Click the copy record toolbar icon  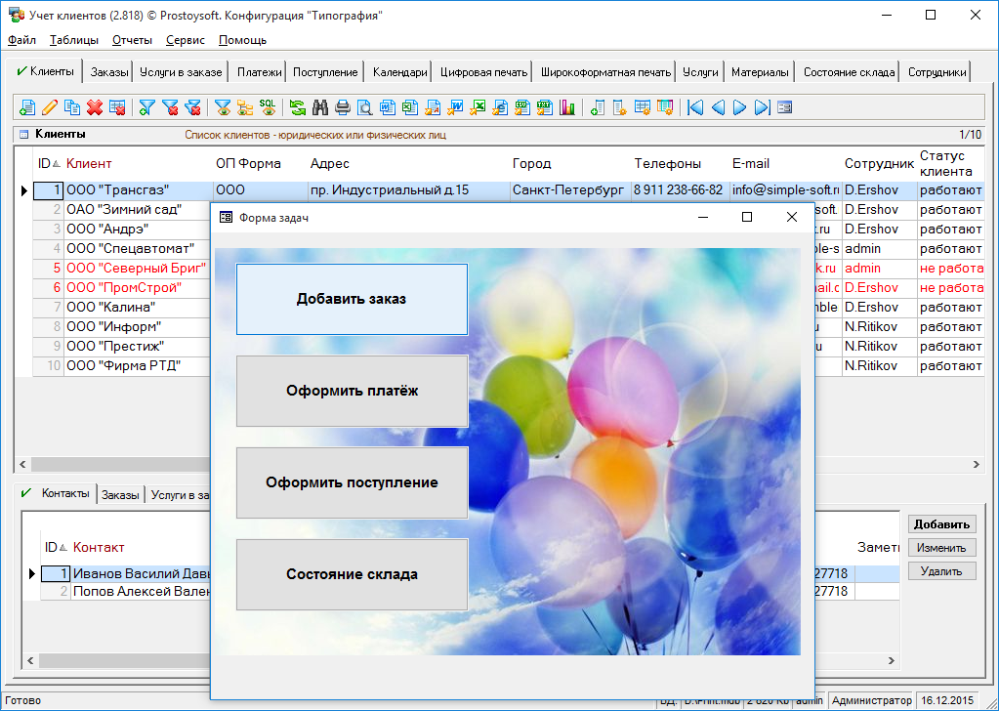(72, 107)
